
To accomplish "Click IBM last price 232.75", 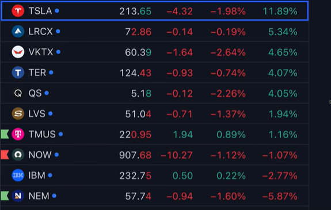I will (135, 176).
